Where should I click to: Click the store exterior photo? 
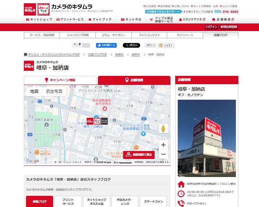pyautogui.click(x=206, y=138)
